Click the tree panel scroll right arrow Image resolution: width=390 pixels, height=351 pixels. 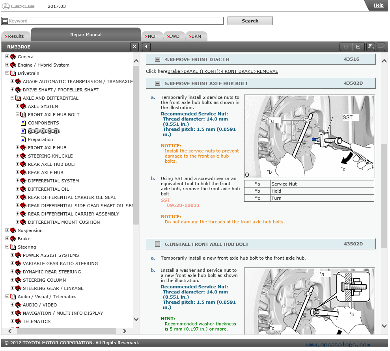click(124, 331)
